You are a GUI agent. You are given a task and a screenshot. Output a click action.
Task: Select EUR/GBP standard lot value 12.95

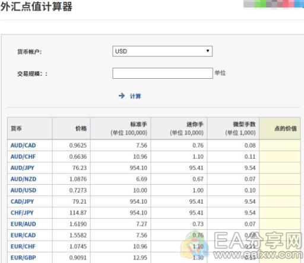[x=140, y=258]
